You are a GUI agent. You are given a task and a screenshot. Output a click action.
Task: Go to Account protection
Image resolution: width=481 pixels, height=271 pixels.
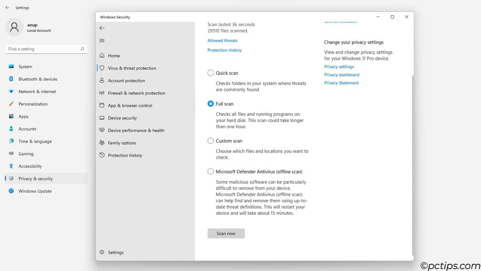point(126,81)
